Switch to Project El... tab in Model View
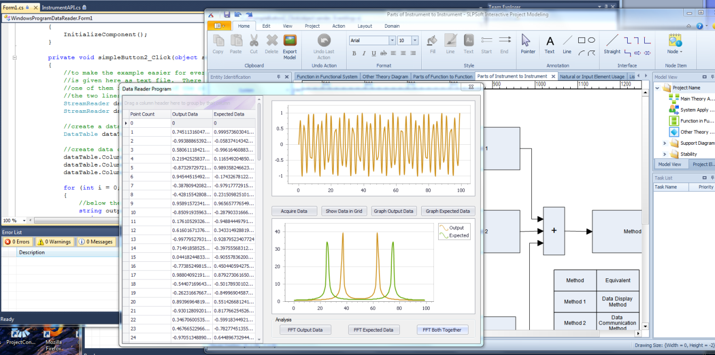 tap(702, 164)
